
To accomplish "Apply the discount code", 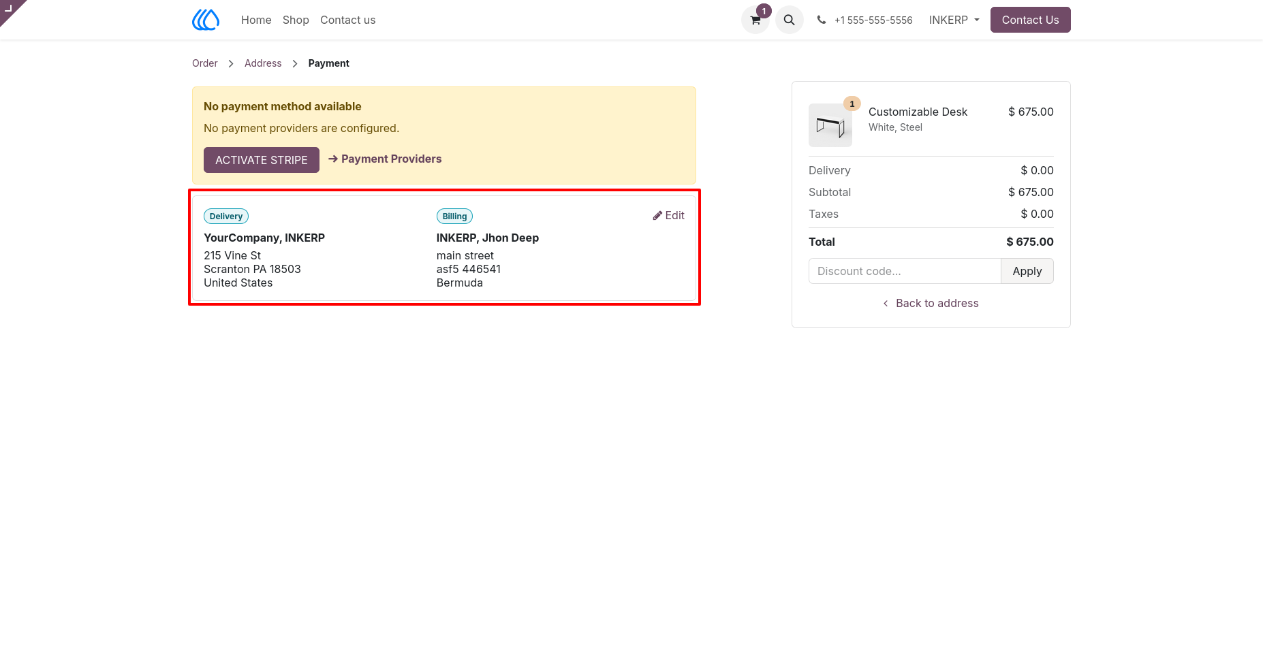I will (x=1027, y=271).
